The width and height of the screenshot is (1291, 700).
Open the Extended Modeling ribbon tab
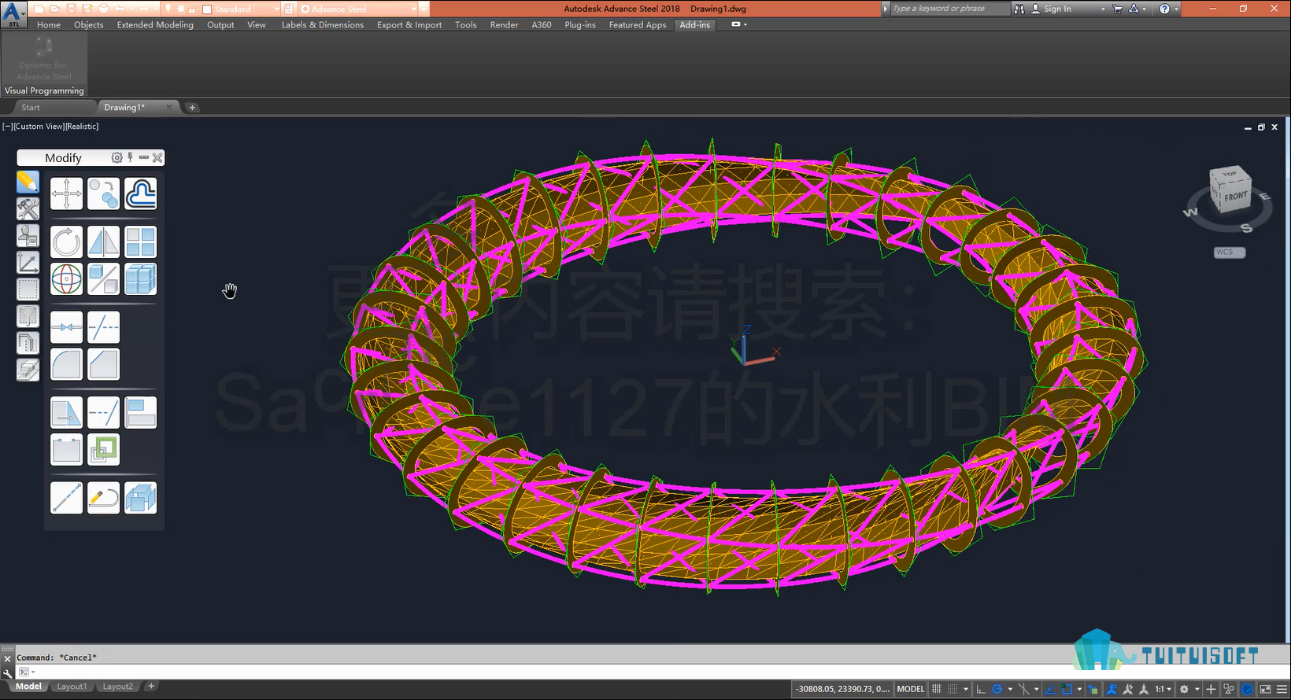pyautogui.click(x=155, y=24)
